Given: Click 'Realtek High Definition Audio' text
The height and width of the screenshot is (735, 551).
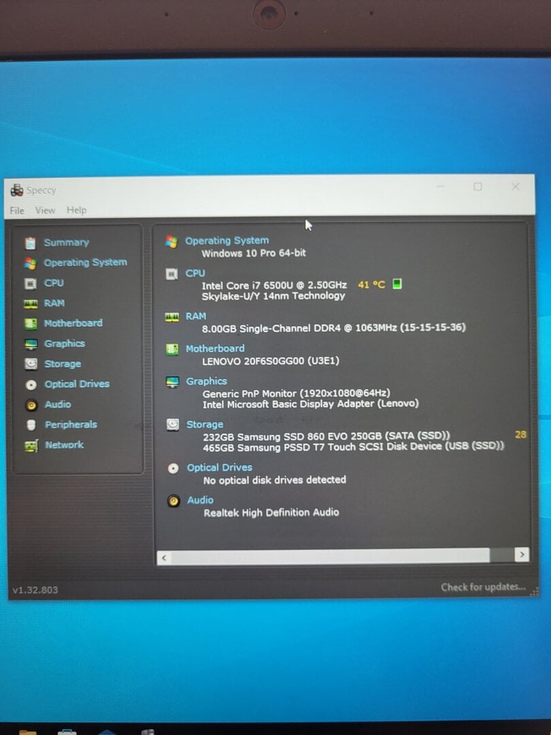Looking at the screenshot, I should point(271,512).
